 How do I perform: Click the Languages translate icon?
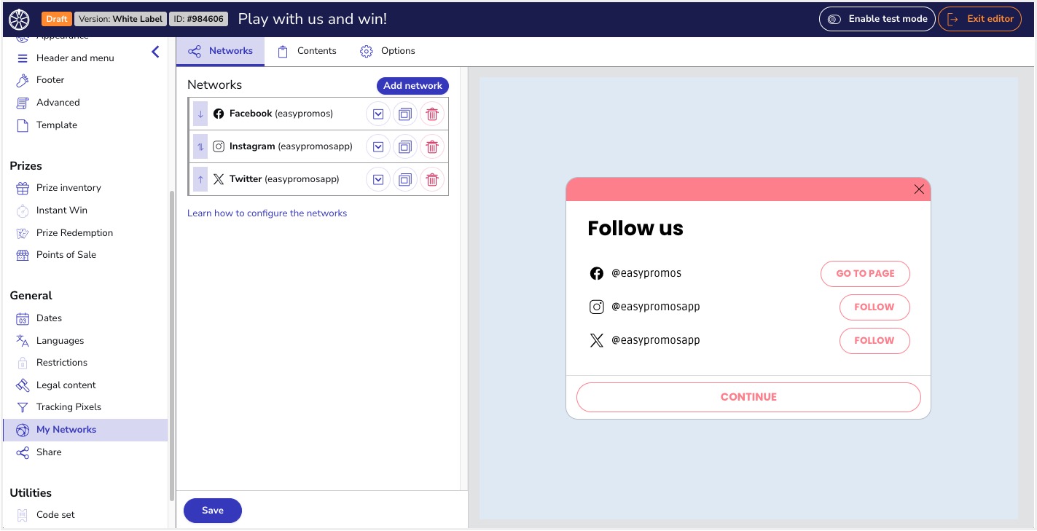pyautogui.click(x=23, y=341)
